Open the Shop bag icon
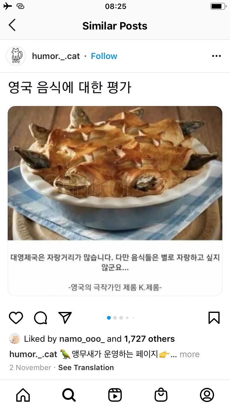The height and width of the screenshot is (410, 230). point(161,395)
